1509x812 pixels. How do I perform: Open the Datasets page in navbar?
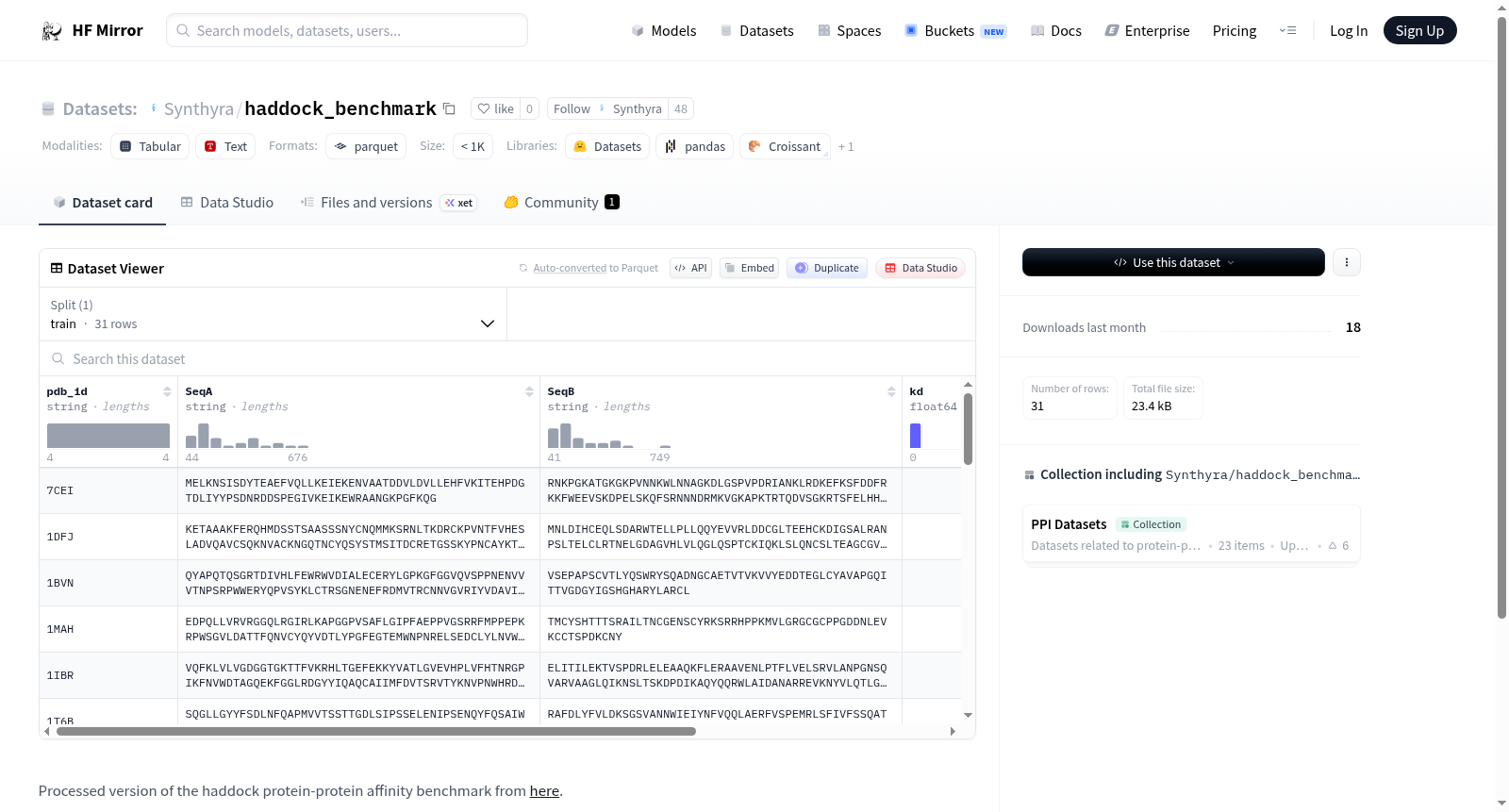[x=757, y=31]
